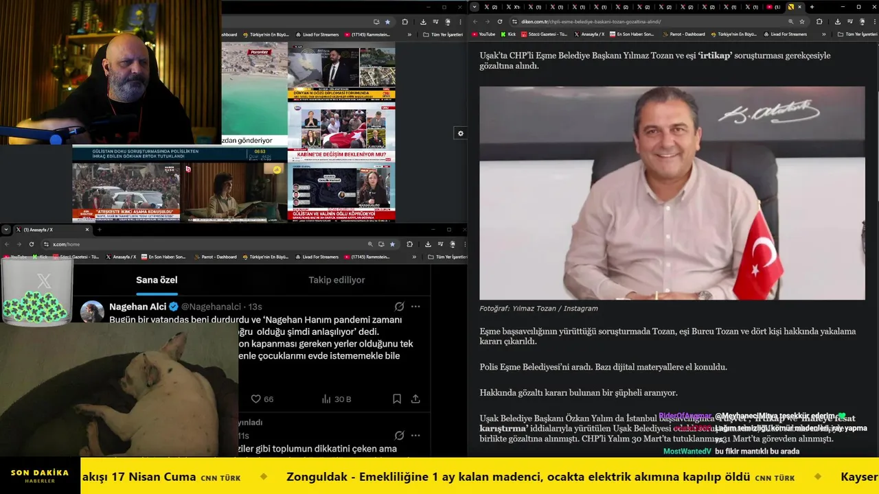
Task: Open Downloads in top-left browser window
Action: [423, 22]
